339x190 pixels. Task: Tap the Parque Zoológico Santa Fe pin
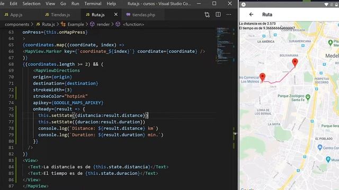click(308, 97)
